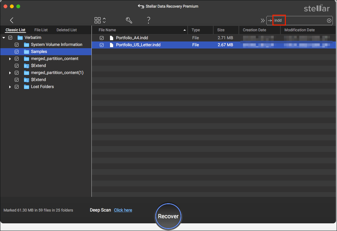Expand the merged_partition_content(1) folder

pyautogui.click(x=10, y=73)
